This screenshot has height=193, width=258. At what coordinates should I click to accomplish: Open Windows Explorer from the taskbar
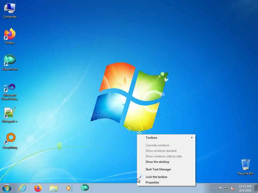(54, 188)
